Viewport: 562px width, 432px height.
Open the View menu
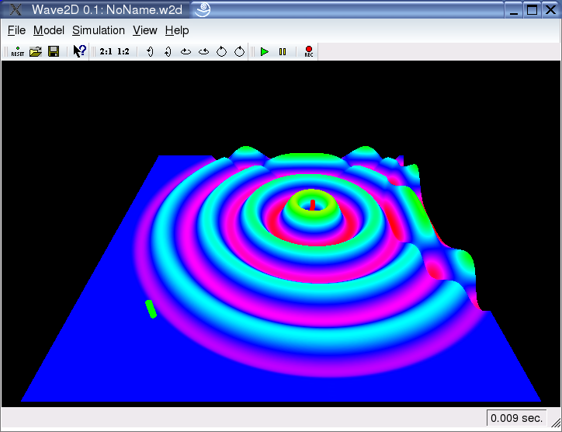[x=145, y=30]
